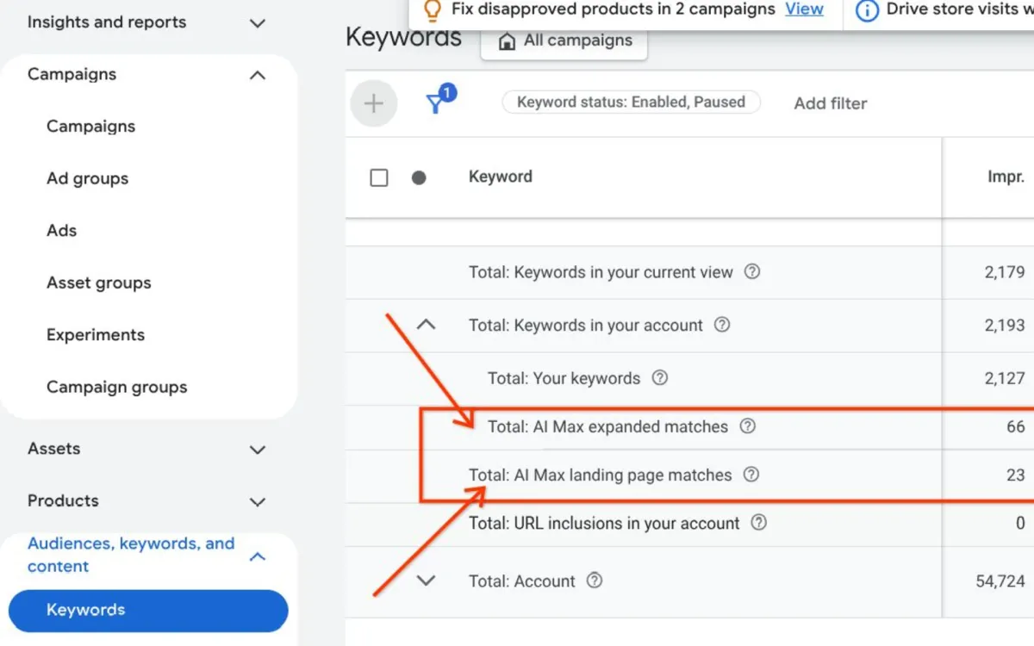The width and height of the screenshot is (1034, 646).
Task: Open help for Total: Account row
Action: click(594, 581)
